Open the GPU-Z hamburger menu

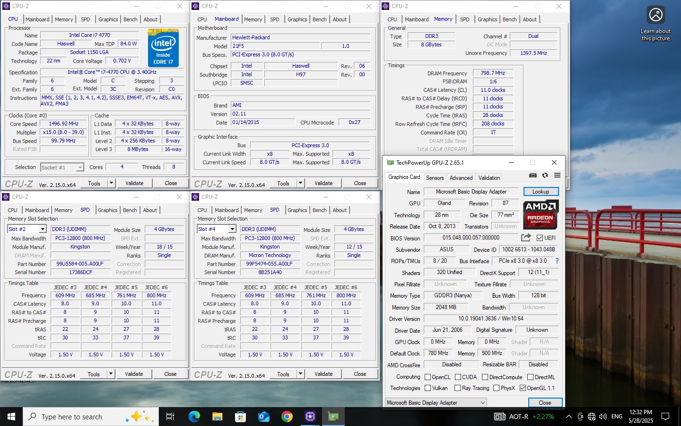click(x=557, y=175)
